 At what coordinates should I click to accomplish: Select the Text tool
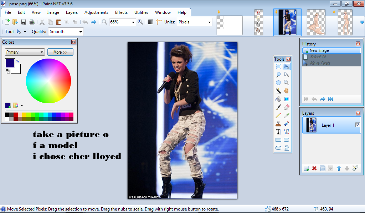pos(278,132)
